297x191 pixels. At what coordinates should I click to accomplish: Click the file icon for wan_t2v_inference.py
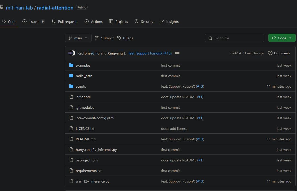click(71, 181)
